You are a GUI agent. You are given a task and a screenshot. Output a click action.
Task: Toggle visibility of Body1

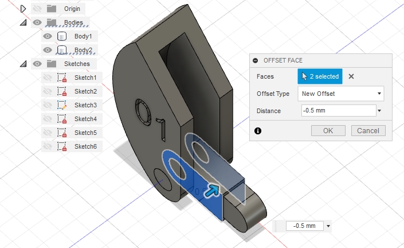(x=48, y=36)
